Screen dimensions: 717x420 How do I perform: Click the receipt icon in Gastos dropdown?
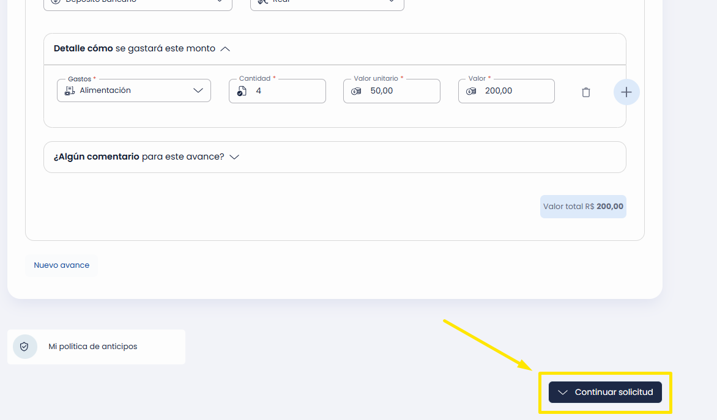[70, 91]
